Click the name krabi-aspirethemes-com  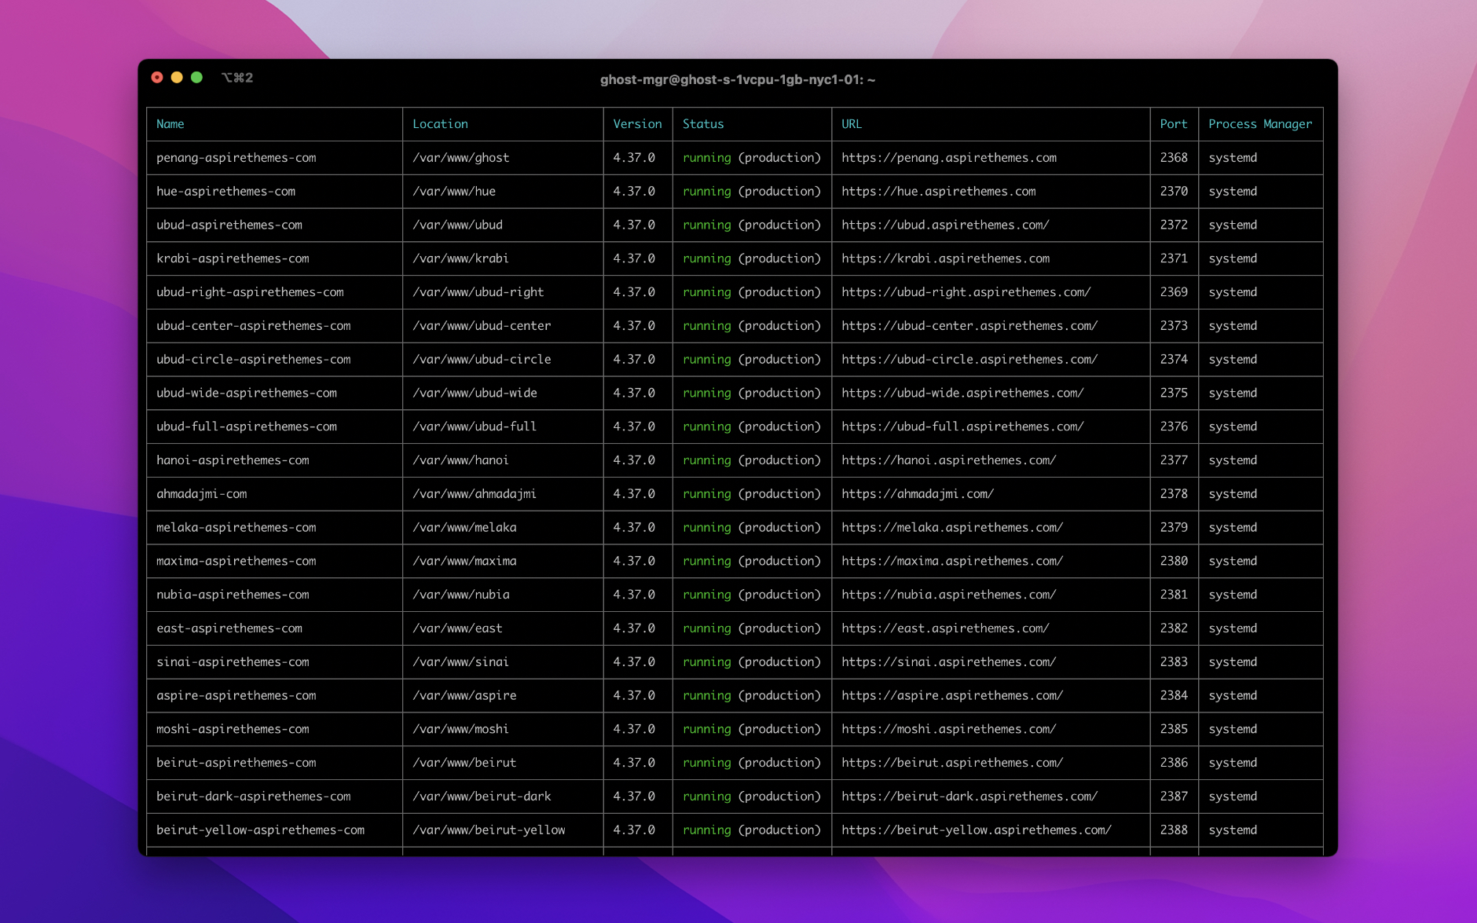coord(233,258)
